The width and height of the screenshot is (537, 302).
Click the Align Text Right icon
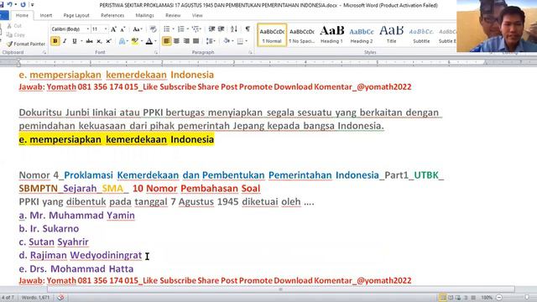pos(186,41)
